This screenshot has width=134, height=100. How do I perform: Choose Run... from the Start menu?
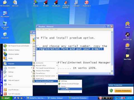tap(18, 84)
